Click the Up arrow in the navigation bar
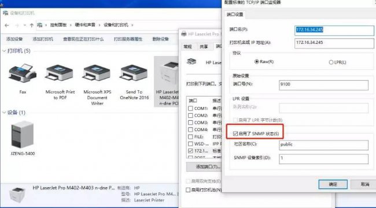 pos(32,25)
